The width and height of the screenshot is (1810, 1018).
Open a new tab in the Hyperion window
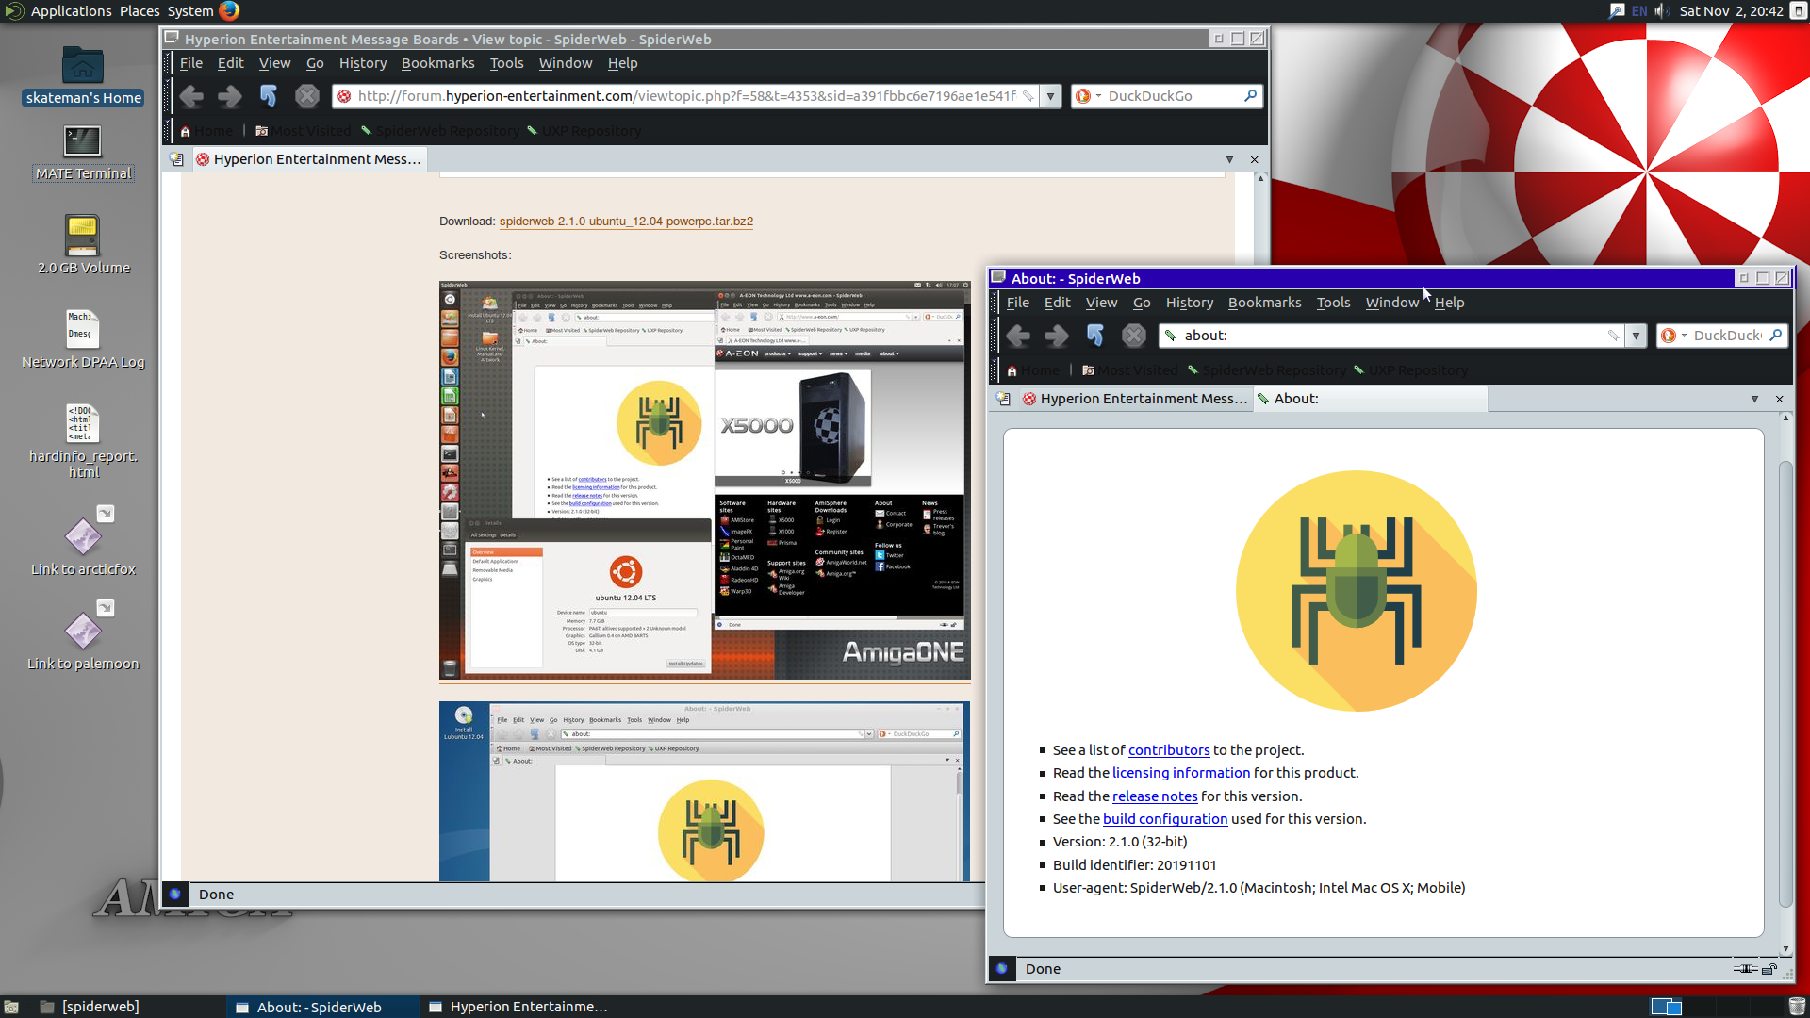pyautogui.click(x=176, y=159)
